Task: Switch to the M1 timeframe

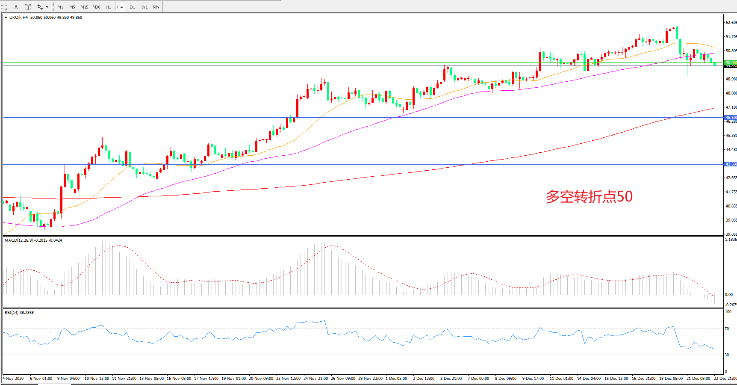Action: (x=60, y=7)
